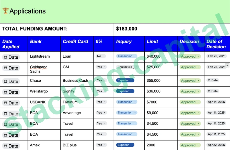Select the $55,000 limit cell
The height and width of the screenshot is (150, 230).
coord(161,81)
